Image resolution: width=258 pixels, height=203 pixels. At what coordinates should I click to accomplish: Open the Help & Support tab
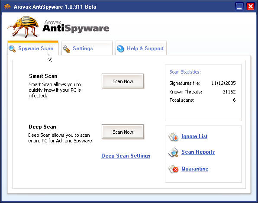click(x=141, y=48)
